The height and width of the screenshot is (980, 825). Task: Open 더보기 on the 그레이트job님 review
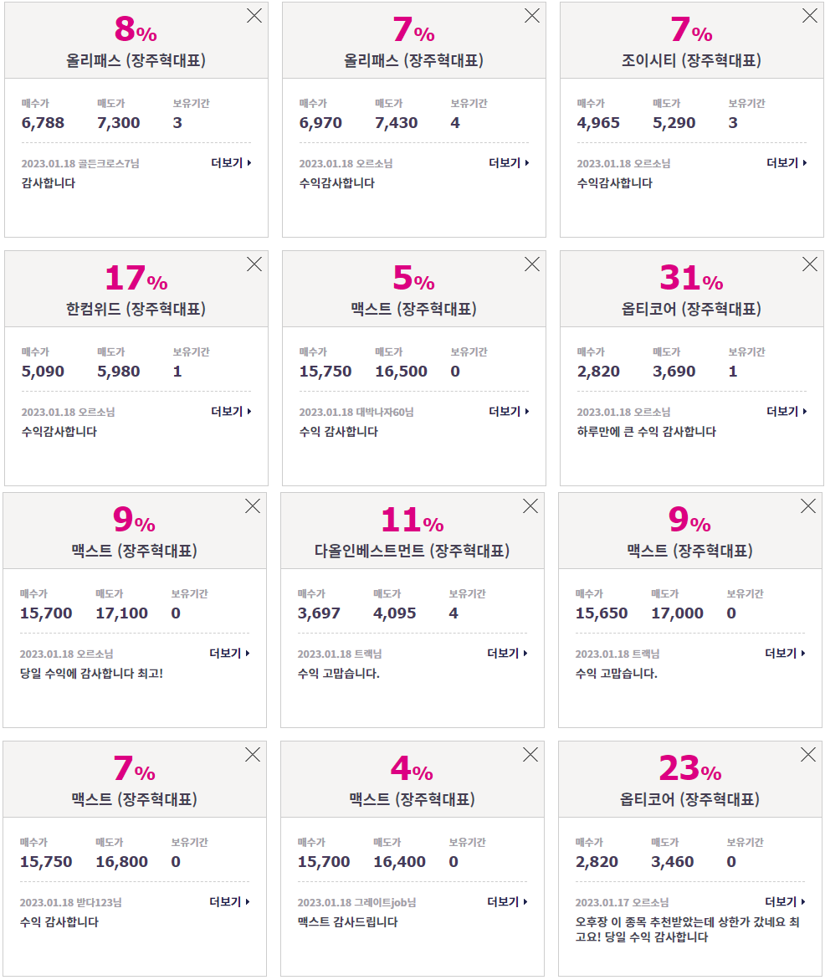(508, 902)
